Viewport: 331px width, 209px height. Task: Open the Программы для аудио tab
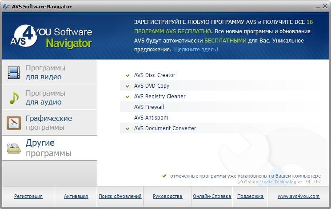click(50, 97)
